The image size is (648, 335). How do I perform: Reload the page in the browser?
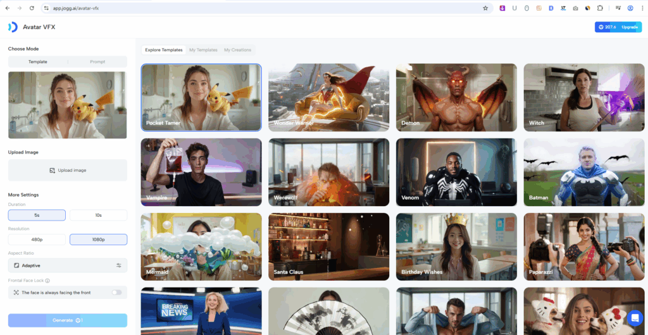[32, 8]
